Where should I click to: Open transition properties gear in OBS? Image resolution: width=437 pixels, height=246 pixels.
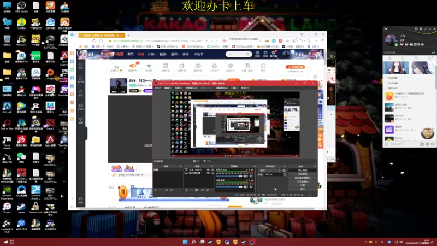(x=284, y=171)
